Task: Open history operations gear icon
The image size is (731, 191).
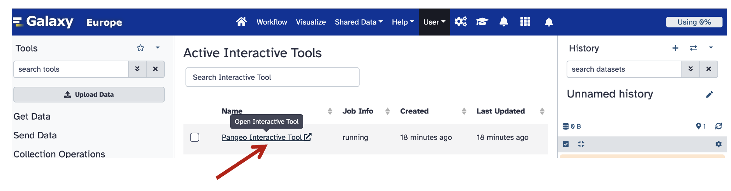Action: click(719, 144)
